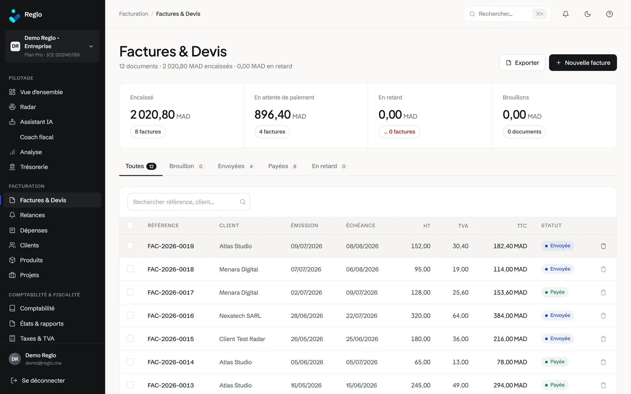Screen dimensions: 631x394
Task: Focus the reference and client search field
Action: tap(189, 202)
